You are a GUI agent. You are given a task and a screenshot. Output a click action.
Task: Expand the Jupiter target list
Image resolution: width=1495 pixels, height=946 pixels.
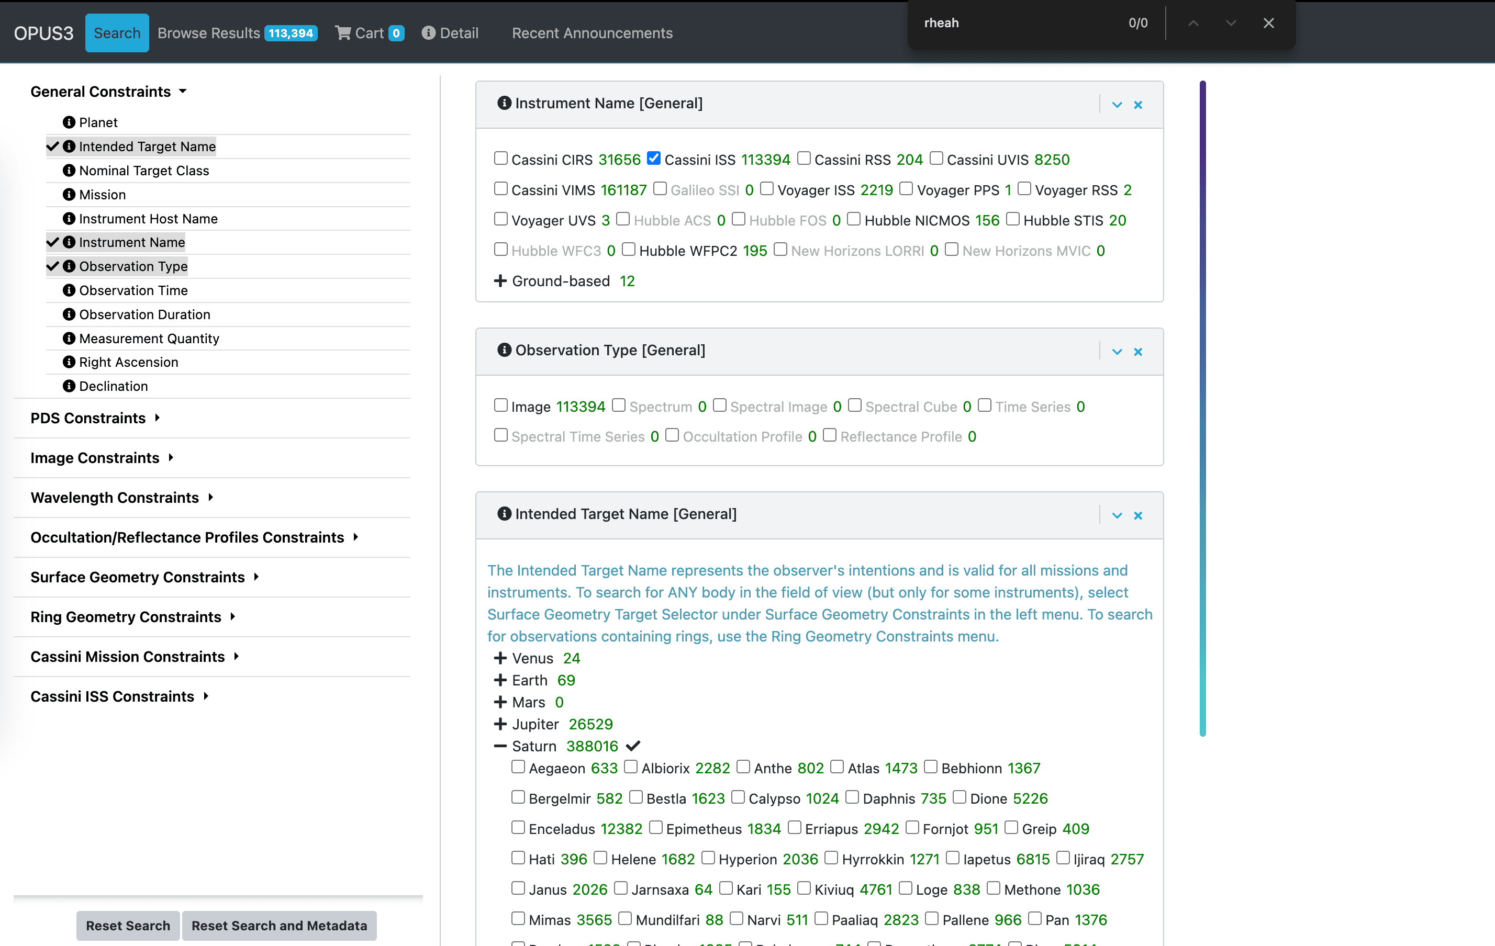(500, 724)
